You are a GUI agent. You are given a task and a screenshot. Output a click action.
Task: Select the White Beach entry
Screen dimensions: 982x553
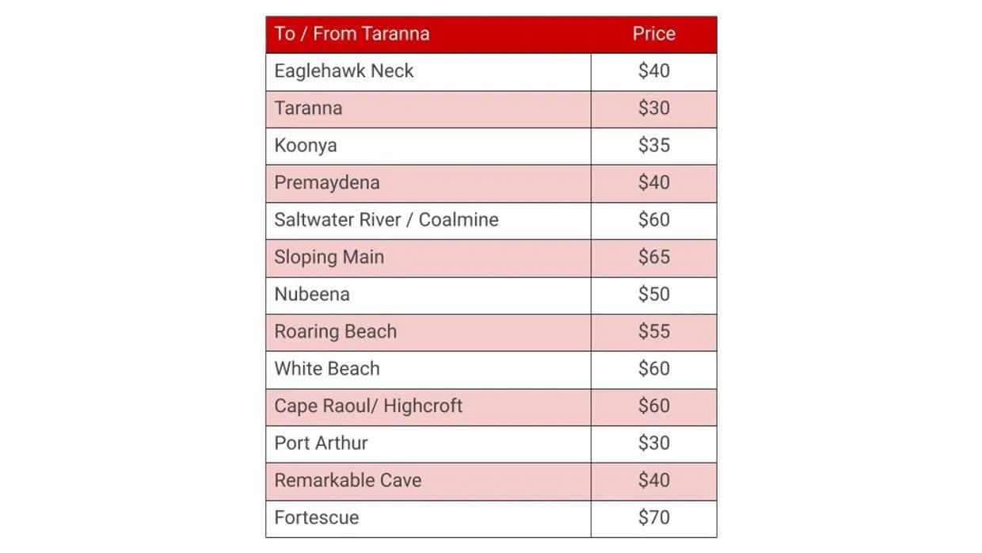[x=327, y=369]
